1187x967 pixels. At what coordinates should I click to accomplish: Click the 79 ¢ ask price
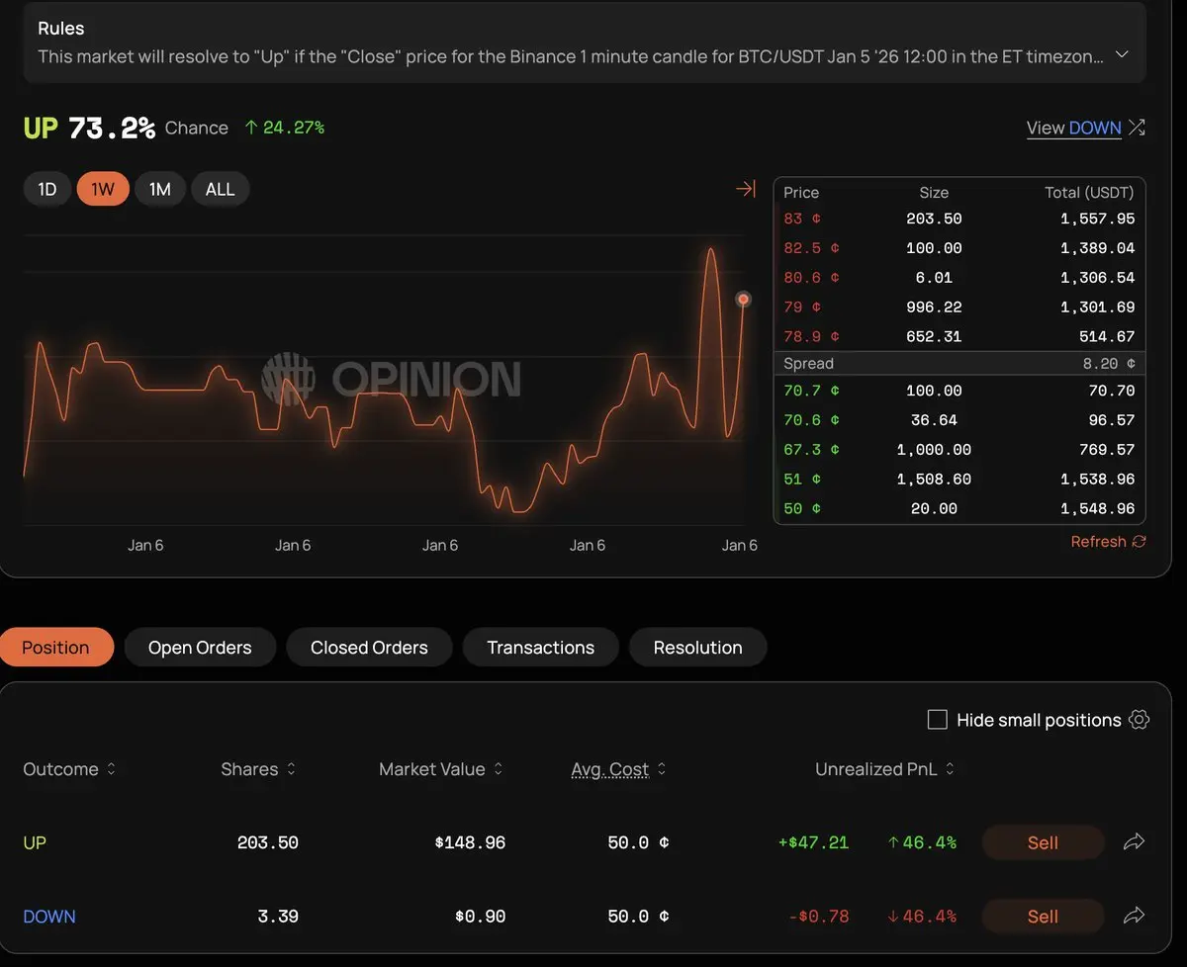(x=802, y=307)
